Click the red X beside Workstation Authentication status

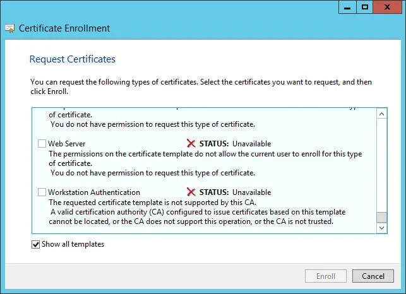[x=191, y=192]
